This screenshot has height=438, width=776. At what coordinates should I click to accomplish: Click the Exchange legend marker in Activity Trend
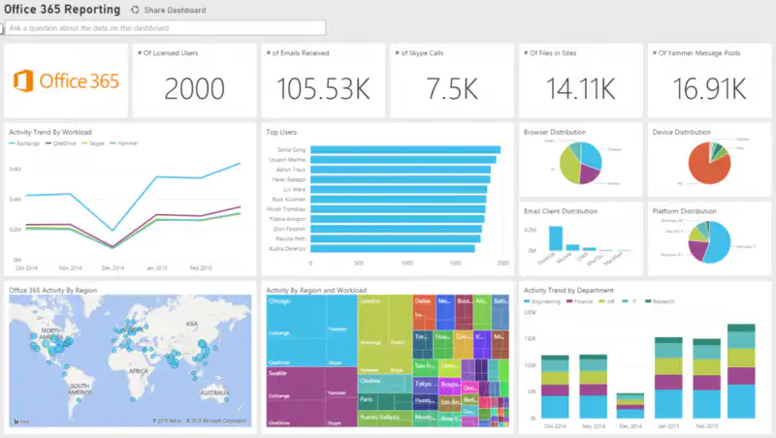coord(15,142)
